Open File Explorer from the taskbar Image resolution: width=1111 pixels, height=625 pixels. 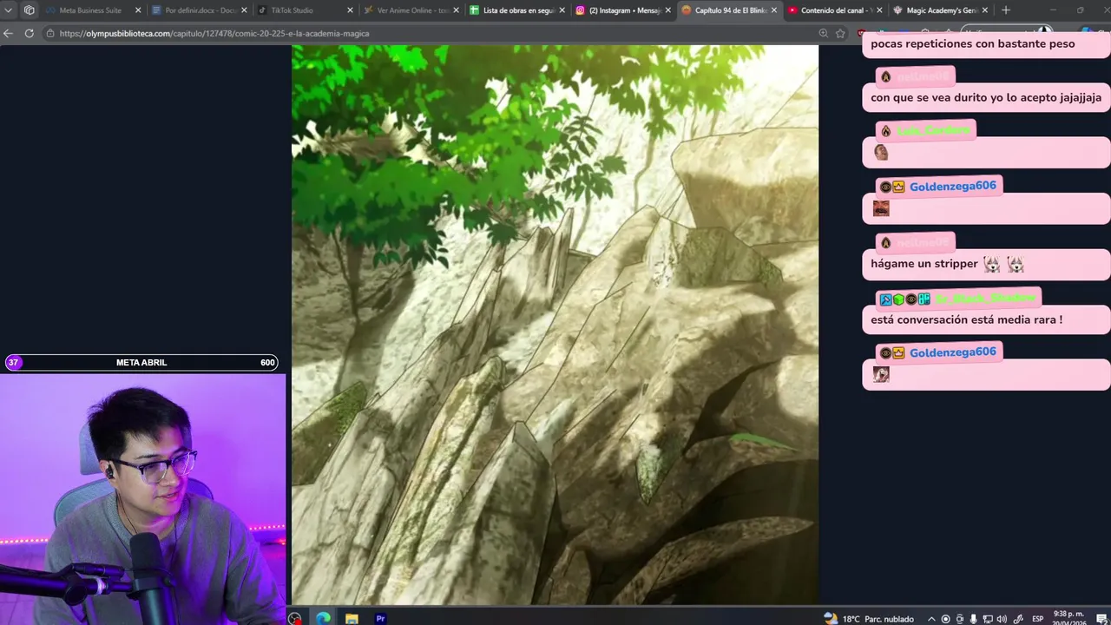click(352, 618)
